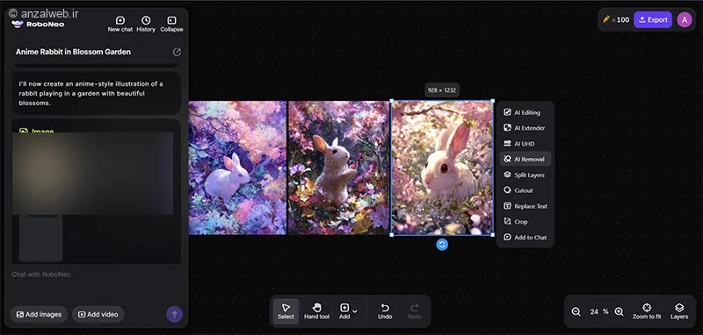Click Zoom to fit

click(x=647, y=311)
